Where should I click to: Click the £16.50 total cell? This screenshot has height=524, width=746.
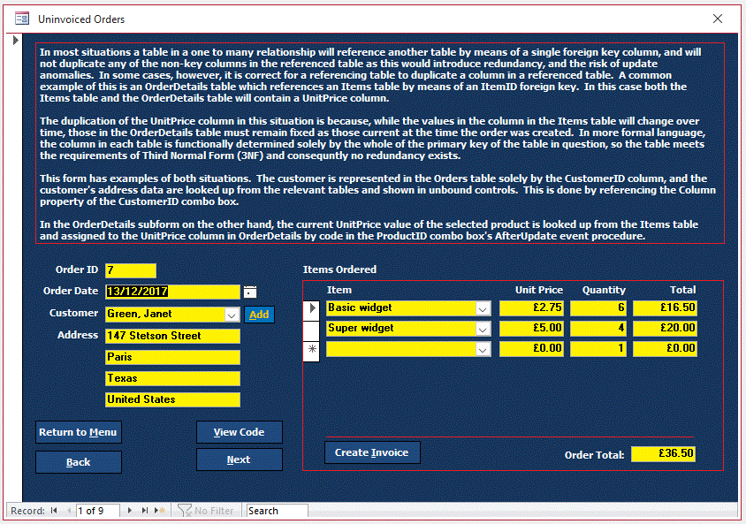coord(665,308)
